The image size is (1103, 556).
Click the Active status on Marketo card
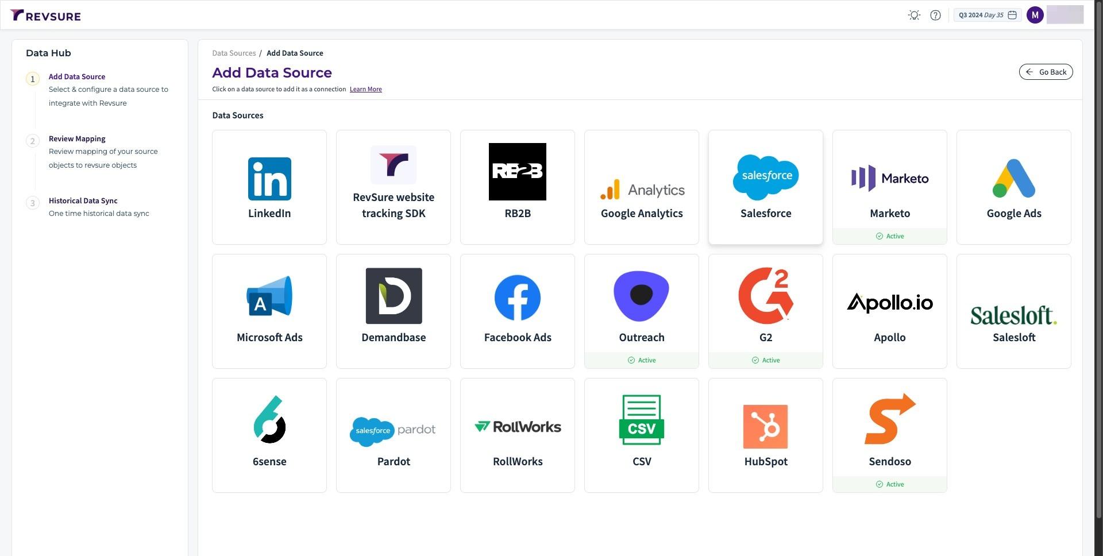click(890, 236)
